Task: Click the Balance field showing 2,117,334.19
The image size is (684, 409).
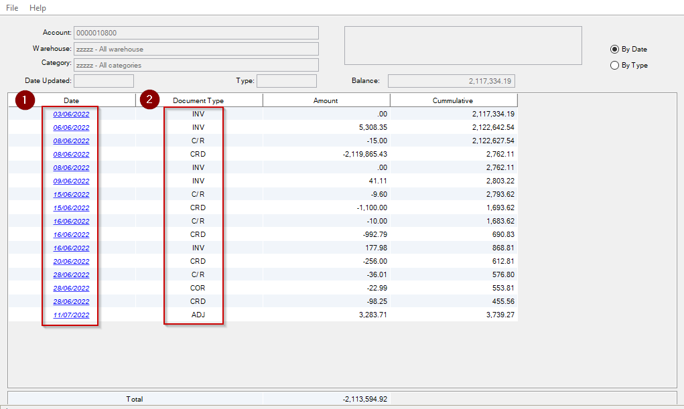Action: [451, 81]
